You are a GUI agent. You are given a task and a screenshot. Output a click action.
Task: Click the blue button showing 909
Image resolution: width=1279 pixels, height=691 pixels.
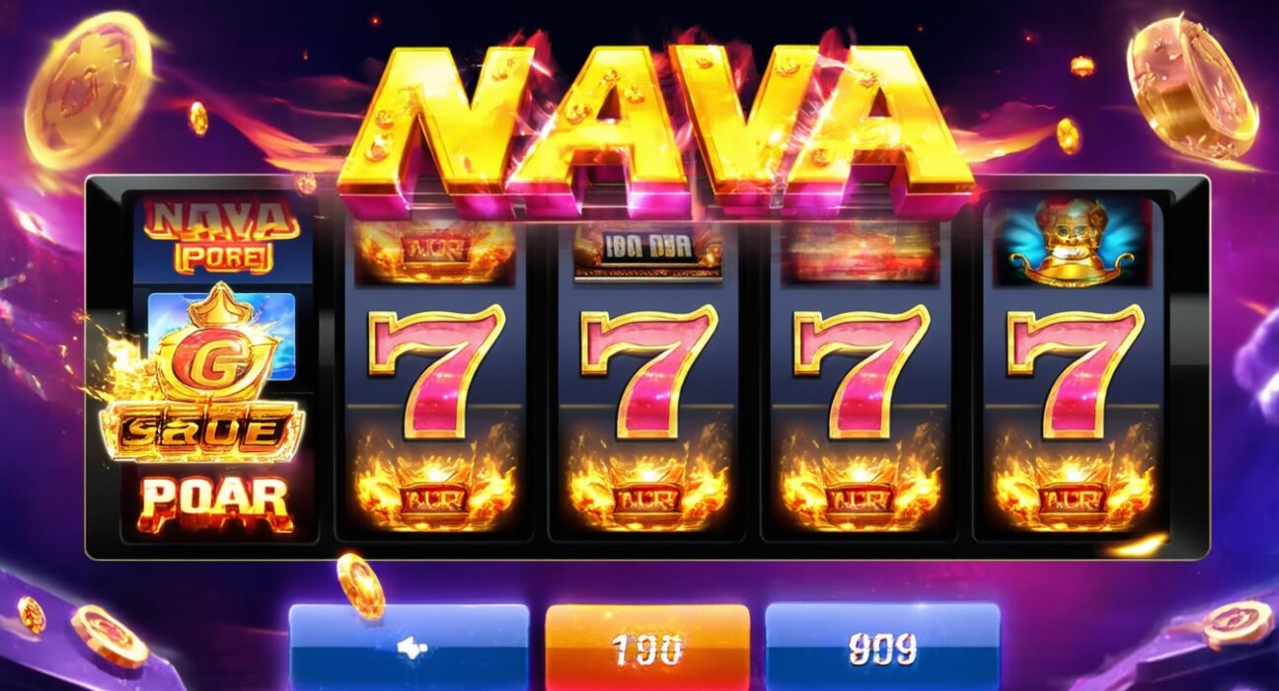click(882, 648)
